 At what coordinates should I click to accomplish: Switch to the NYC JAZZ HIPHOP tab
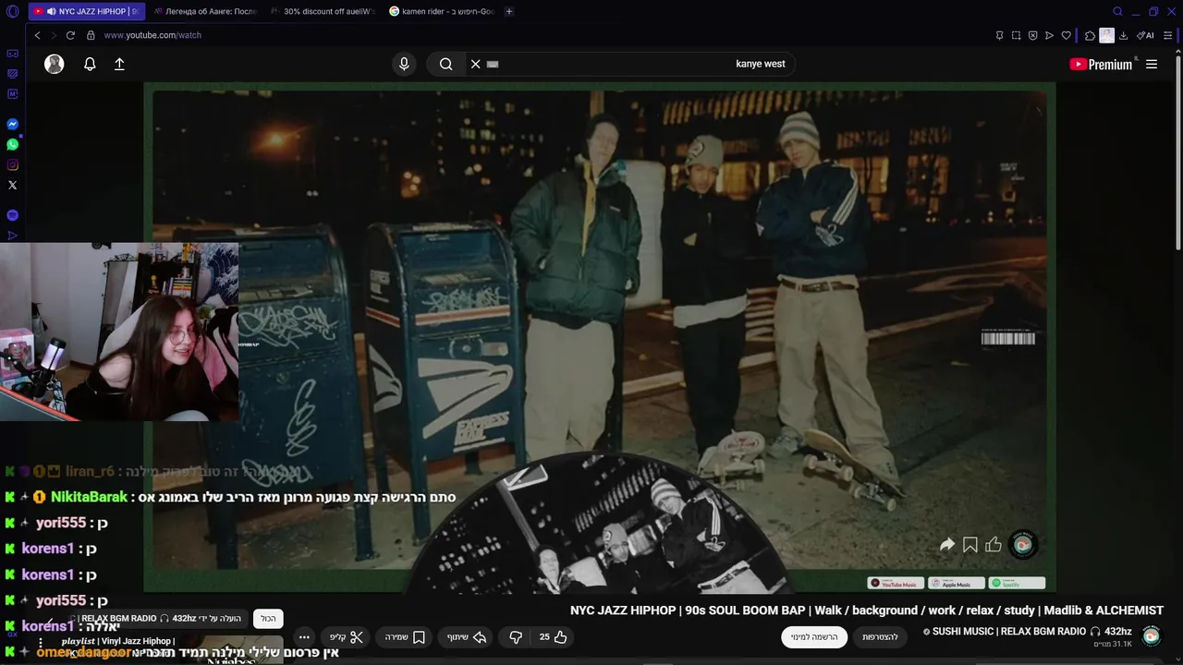[86, 11]
